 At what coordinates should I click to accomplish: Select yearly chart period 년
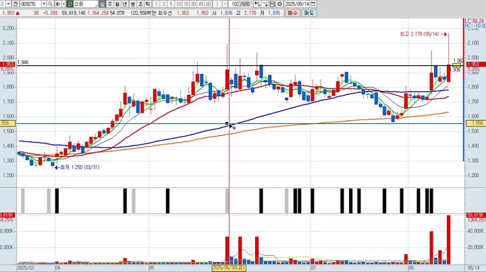[125, 4]
